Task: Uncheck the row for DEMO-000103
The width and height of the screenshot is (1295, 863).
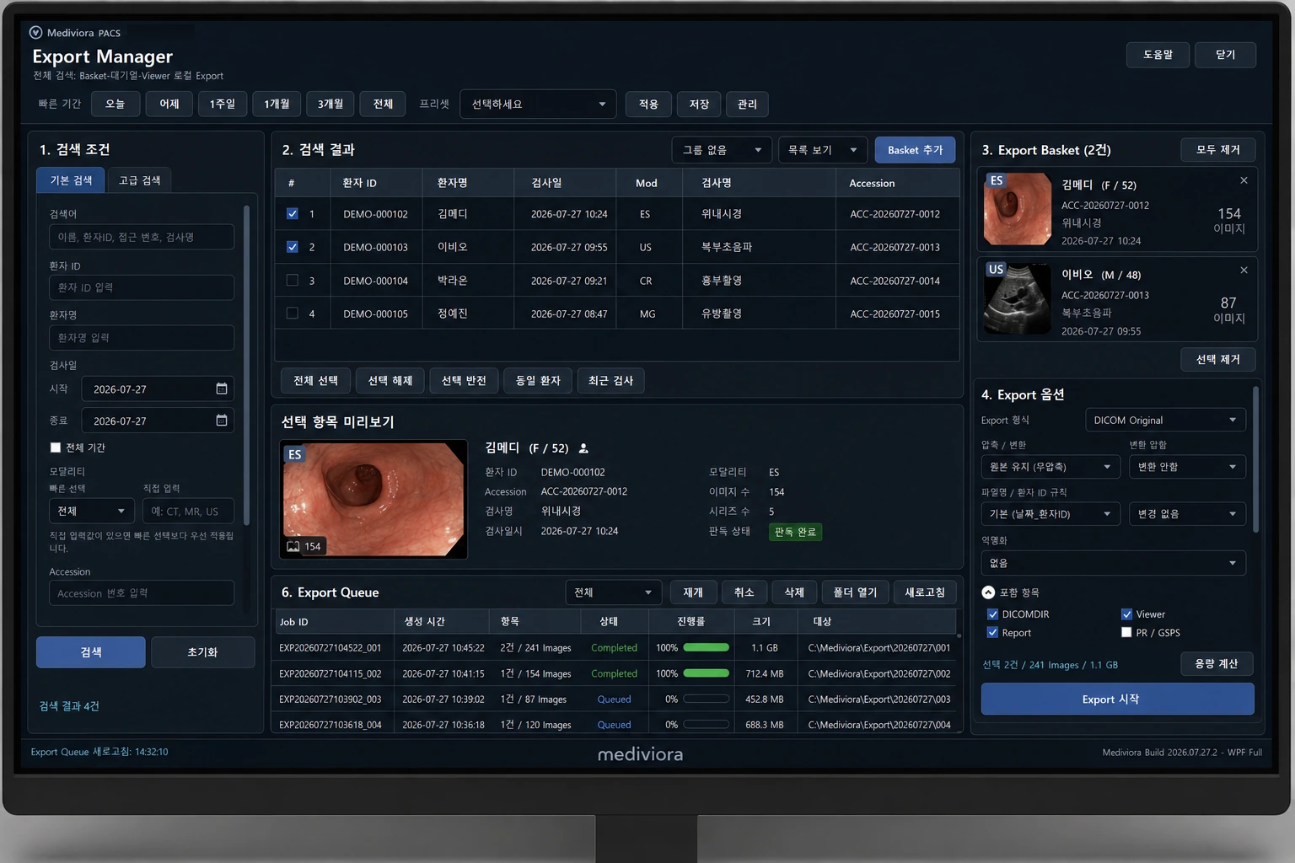Action: (x=293, y=247)
